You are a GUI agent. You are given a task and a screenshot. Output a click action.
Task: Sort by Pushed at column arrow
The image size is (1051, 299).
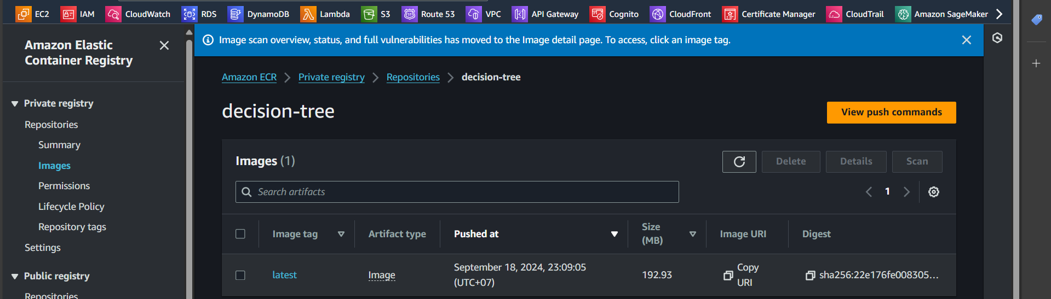click(614, 234)
